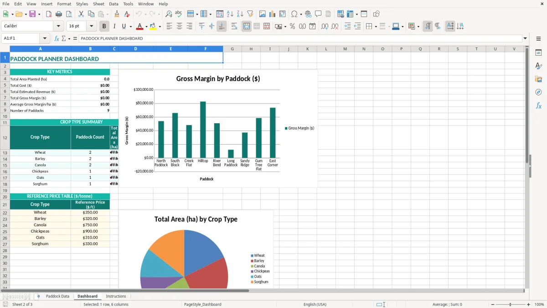
Task: Open the Special Character dropdown arrow
Action: pos(301,14)
